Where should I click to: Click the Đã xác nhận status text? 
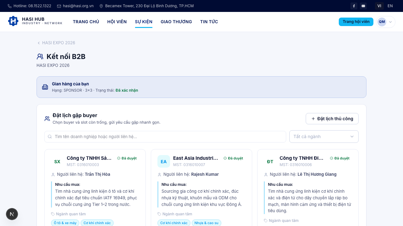tap(127, 90)
